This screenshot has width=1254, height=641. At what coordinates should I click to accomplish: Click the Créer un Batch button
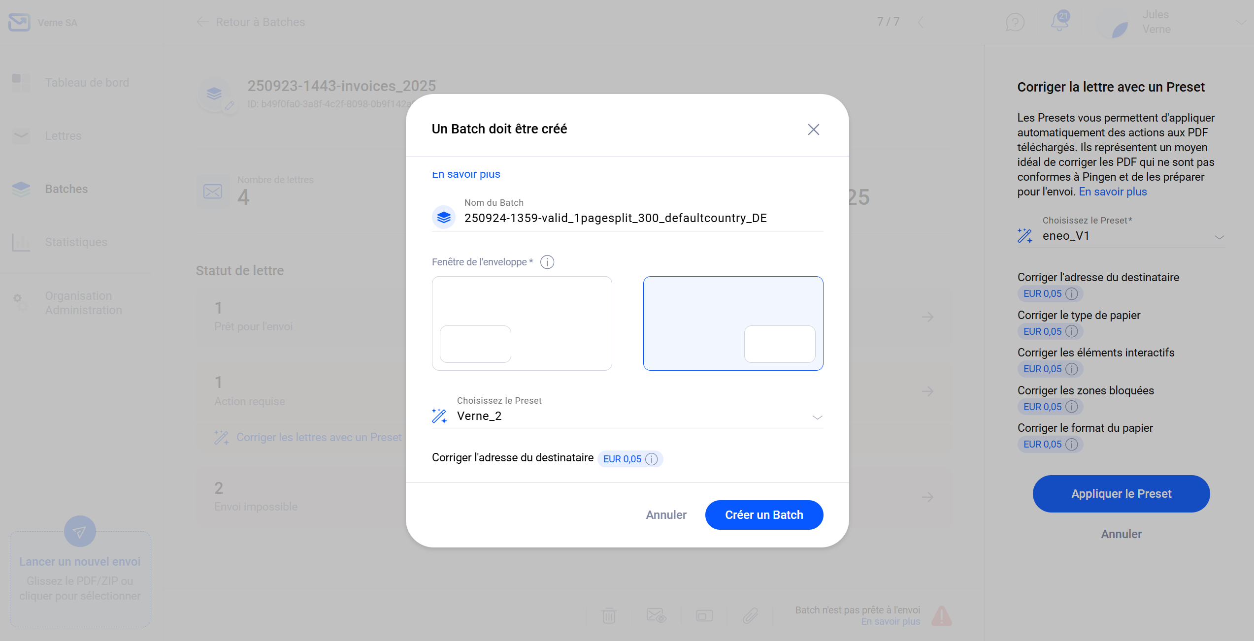(763, 515)
